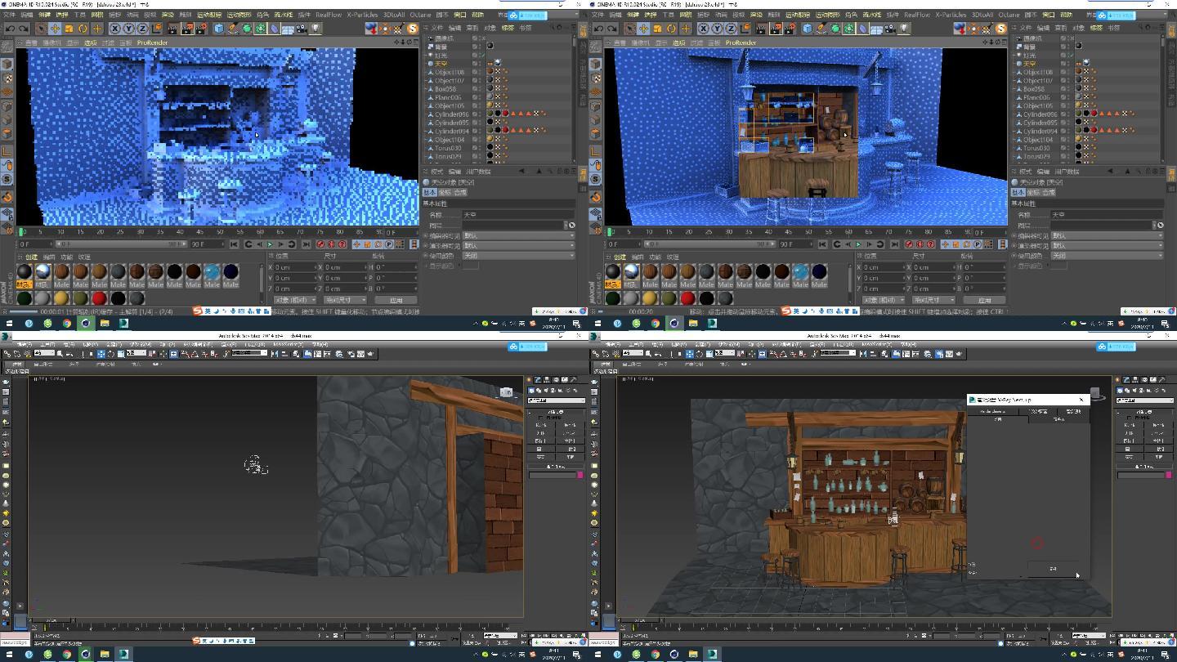Screen dimensions: 1177x662
Task: Activate Model mode cube icon in left Cinema 4D sidebar
Action: point(7,64)
